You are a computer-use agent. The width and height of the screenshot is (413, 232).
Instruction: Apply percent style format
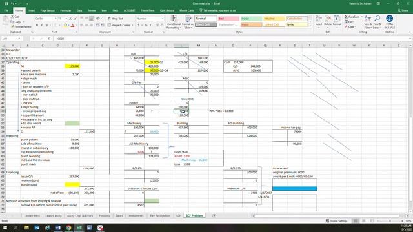(146, 25)
